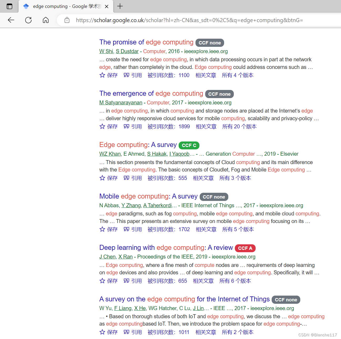Show all 3 versions of 'Edge computing: A survey'
Screen dimensions: 341x339
pos(235,178)
